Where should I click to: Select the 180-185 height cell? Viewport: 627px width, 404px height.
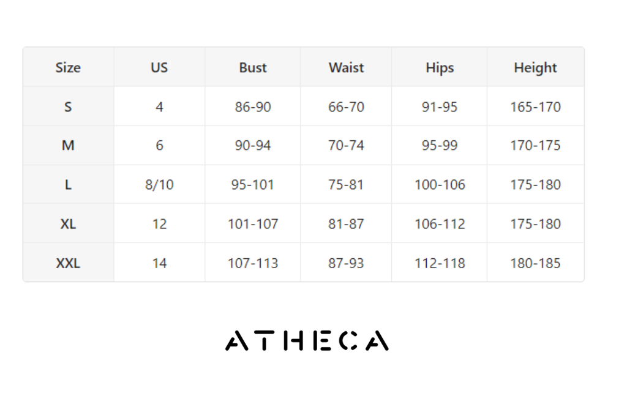pos(535,263)
